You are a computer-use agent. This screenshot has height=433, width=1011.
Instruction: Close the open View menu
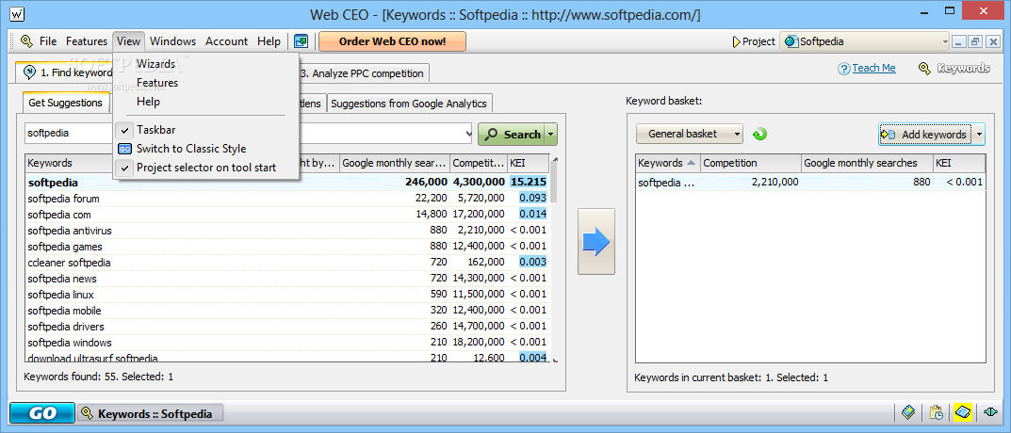coord(128,41)
